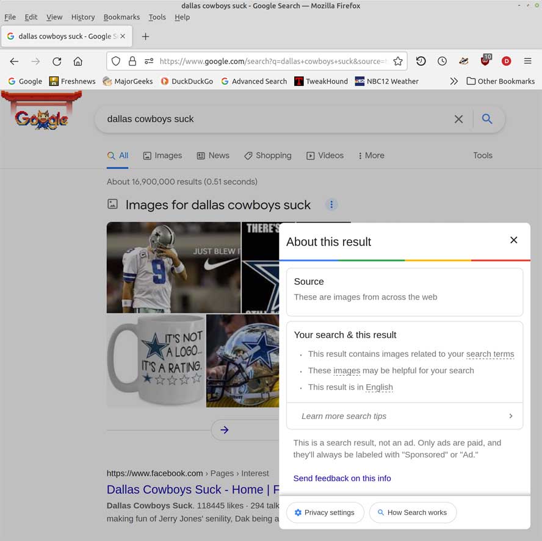Screen dimensions: 542x541
Task: Open the restore-session history toolbar icon
Action: tap(421, 61)
